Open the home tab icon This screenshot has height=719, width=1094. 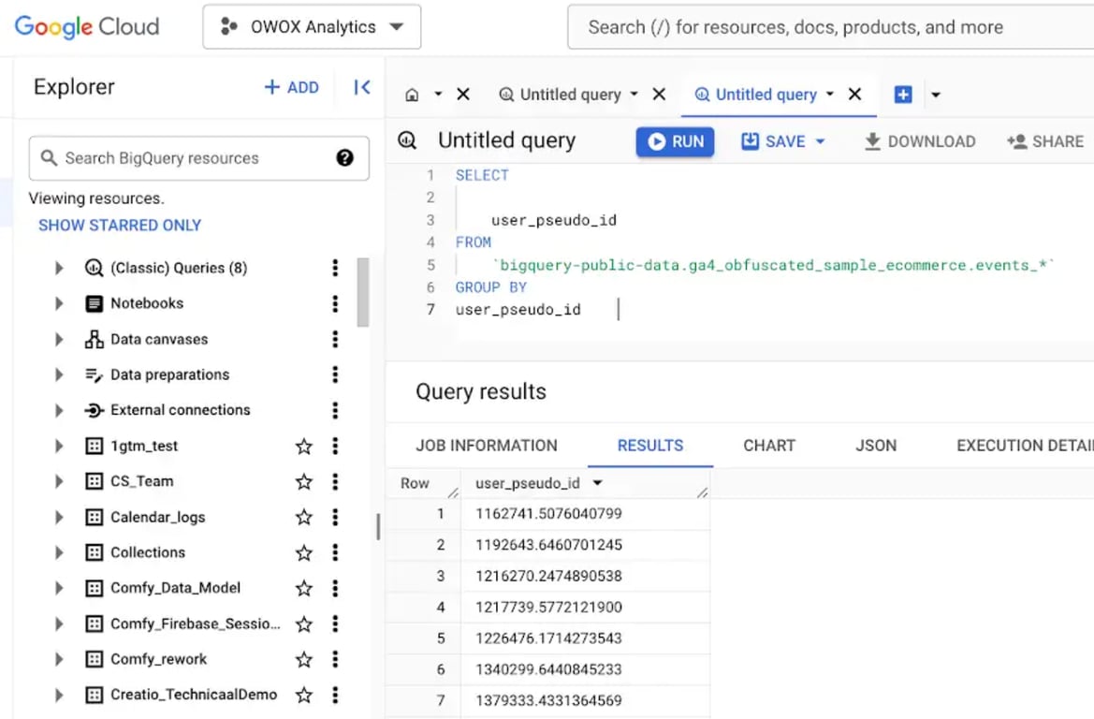click(x=413, y=95)
